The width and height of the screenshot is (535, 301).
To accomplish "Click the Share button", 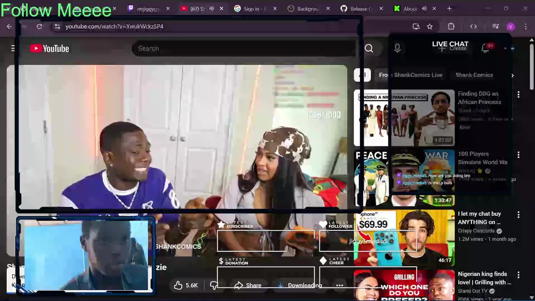I will point(248,285).
